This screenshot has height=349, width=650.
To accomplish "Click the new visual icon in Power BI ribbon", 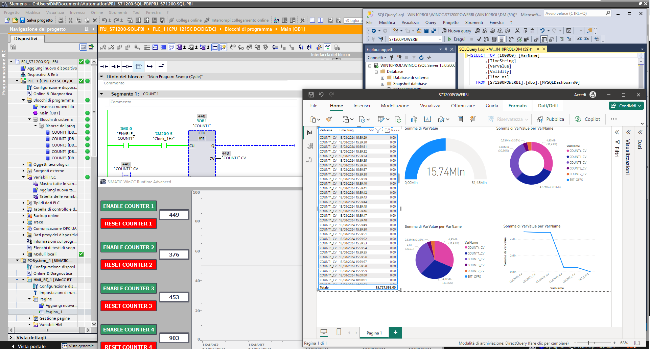I will (x=414, y=119).
